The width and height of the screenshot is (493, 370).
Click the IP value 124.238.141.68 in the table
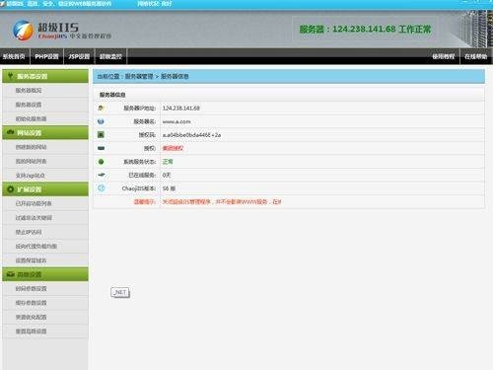181,109
